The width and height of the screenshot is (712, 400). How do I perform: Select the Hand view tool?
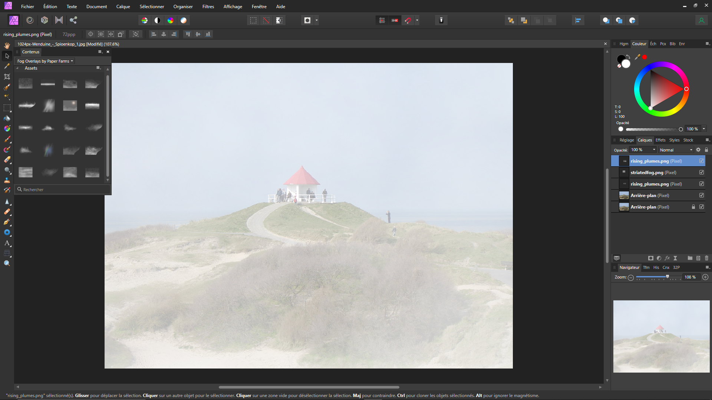tap(7, 46)
